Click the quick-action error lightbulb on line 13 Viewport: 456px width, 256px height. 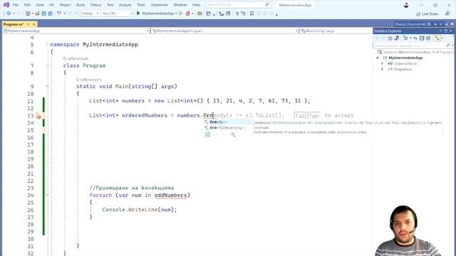click(38, 116)
